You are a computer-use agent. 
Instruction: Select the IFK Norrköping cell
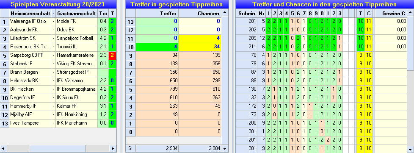click(77, 115)
